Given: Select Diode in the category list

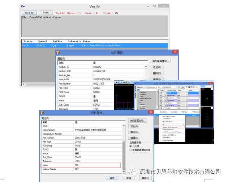Looking at the screenshot, I should pyautogui.click(x=142, y=96).
